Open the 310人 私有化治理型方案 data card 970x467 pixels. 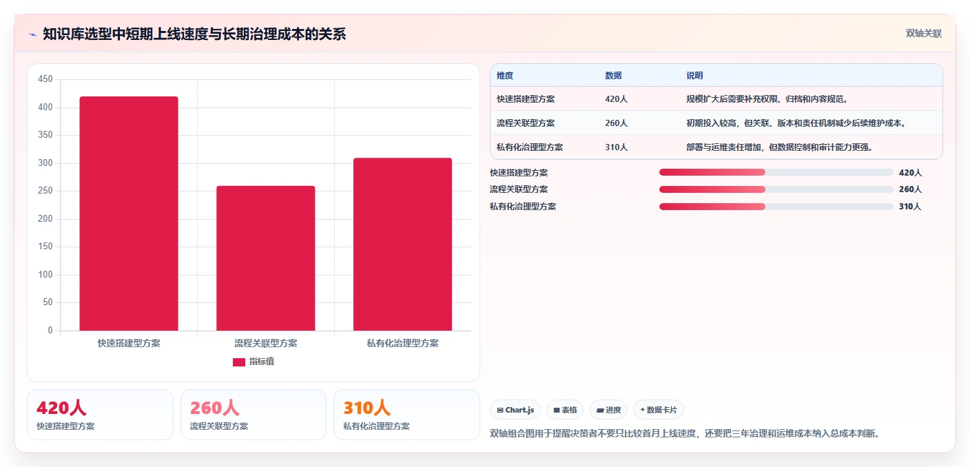tap(406, 415)
